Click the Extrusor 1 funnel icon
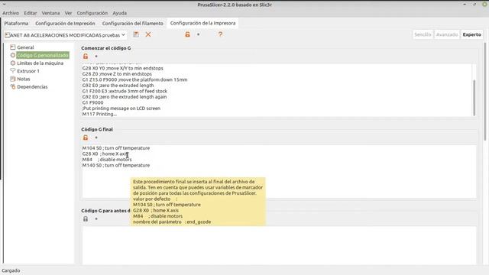This screenshot has width=489, height=275. pos(12,71)
